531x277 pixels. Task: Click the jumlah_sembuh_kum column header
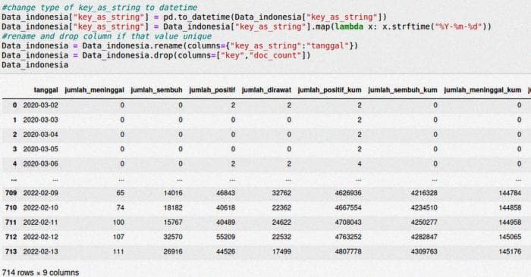pyautogui.click(x=403, y=90)
